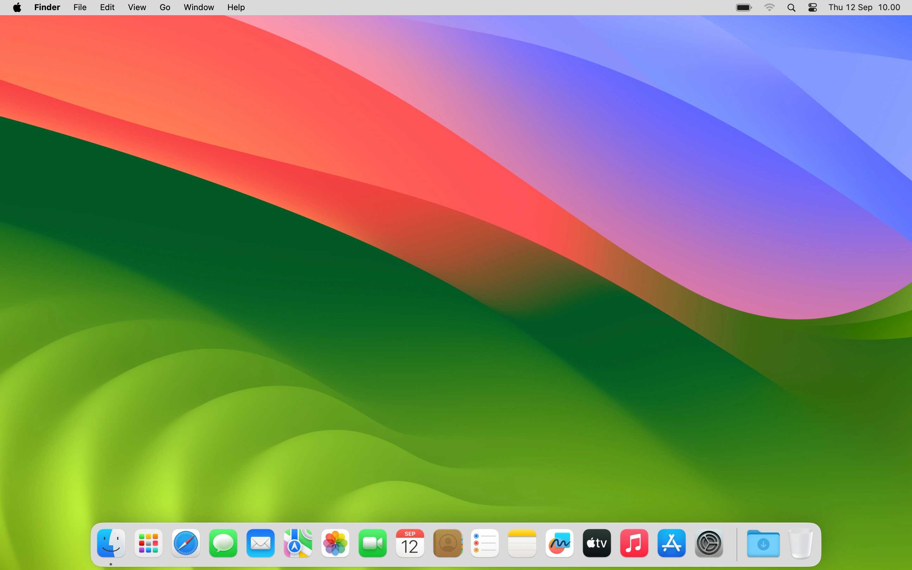Launch the Photos app
Viewport: 912px width, 570px height.
click(335, 543)
